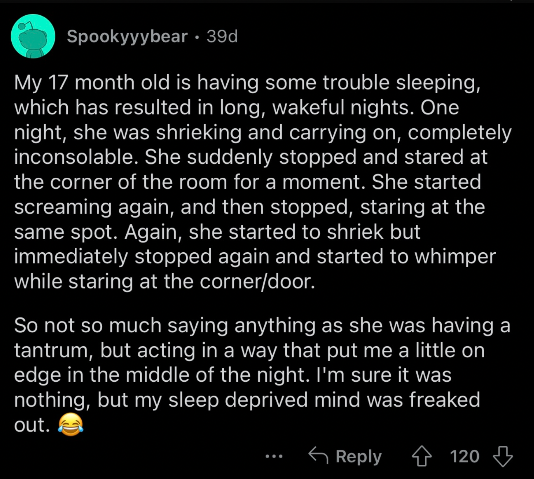Open Spookyyybear's teal snoo avatar
The height and width of the screenshot is (479, 534).
pos(33,36)
